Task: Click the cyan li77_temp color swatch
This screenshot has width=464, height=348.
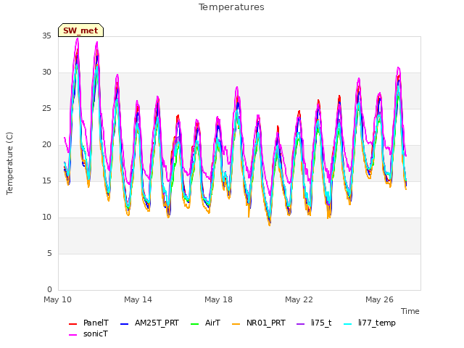Action: (x=348, y=324)
